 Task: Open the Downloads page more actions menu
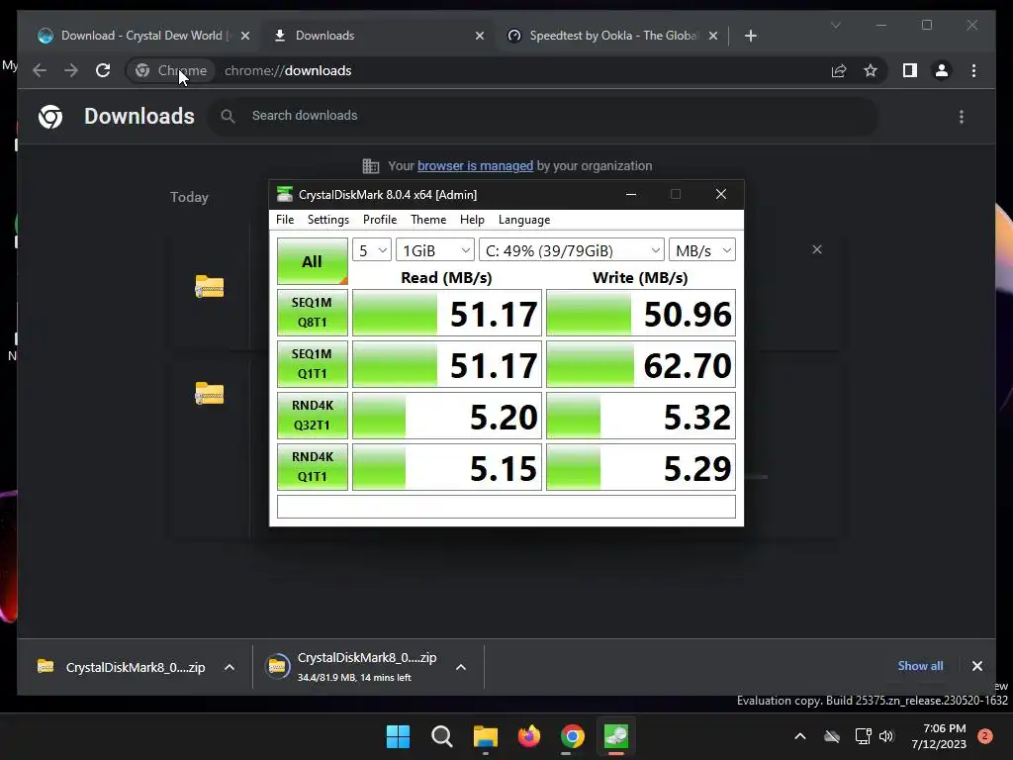point(962,117)
